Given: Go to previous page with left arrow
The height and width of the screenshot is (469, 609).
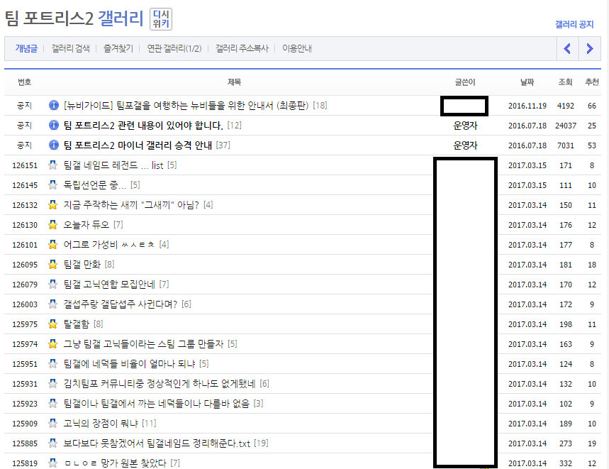Looking at the screenshot, I should click(x=566, y=49).
